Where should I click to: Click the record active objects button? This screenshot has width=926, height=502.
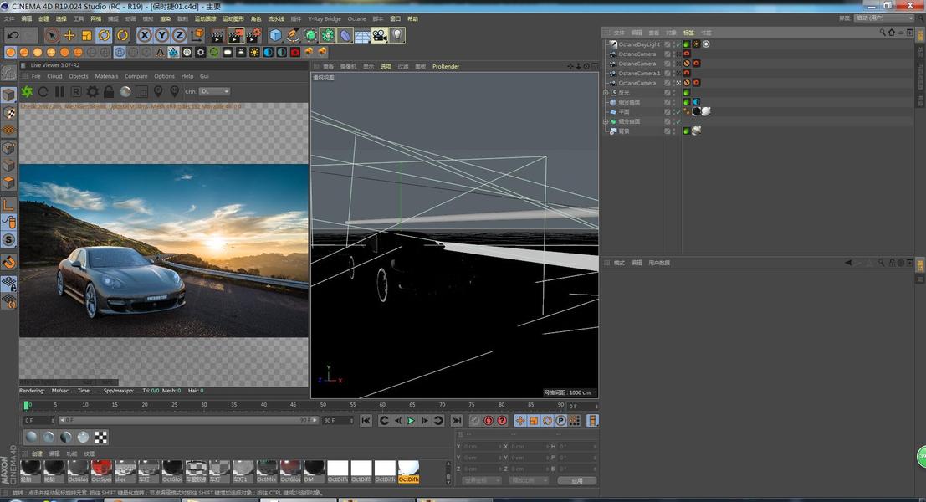pyautogui.click(x=475, y=421)
